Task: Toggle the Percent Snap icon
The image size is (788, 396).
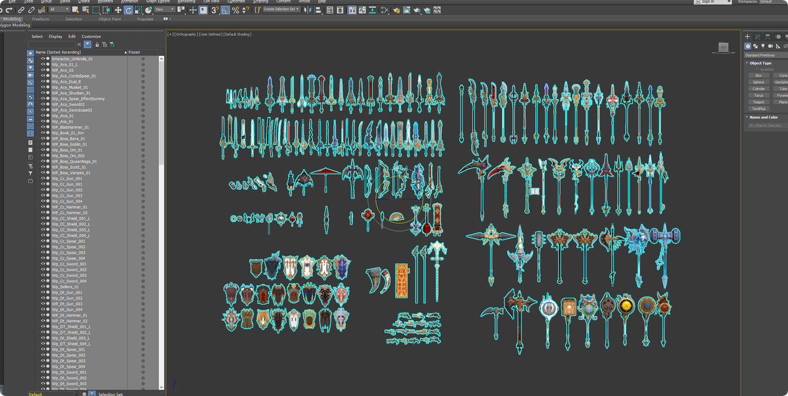Action: 235,10
